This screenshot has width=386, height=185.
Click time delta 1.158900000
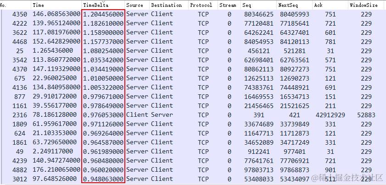pos(103,33)
